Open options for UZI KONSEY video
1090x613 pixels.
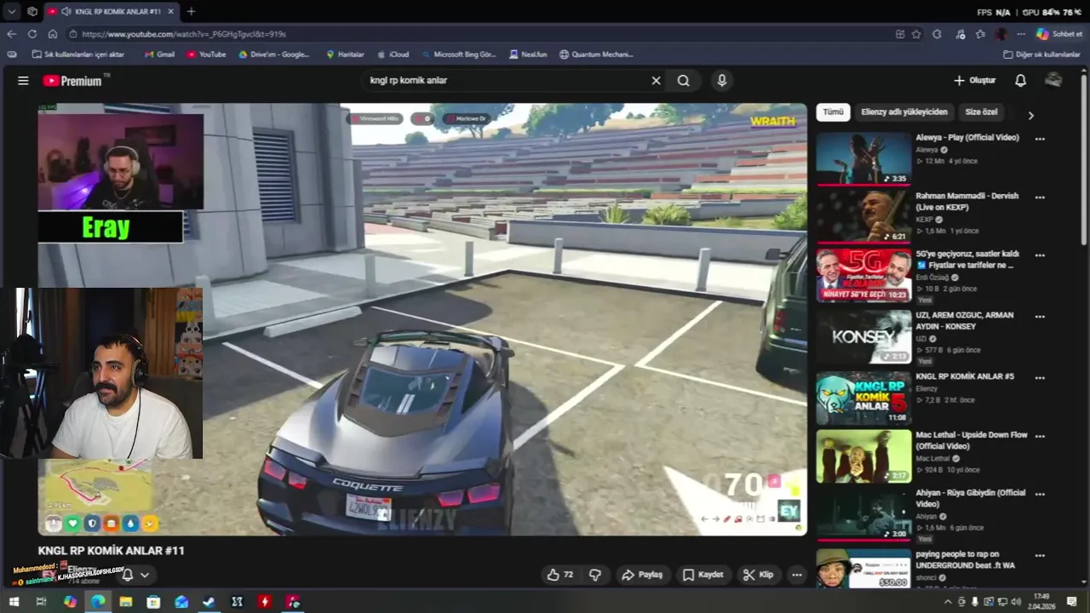coord(1040,316)
